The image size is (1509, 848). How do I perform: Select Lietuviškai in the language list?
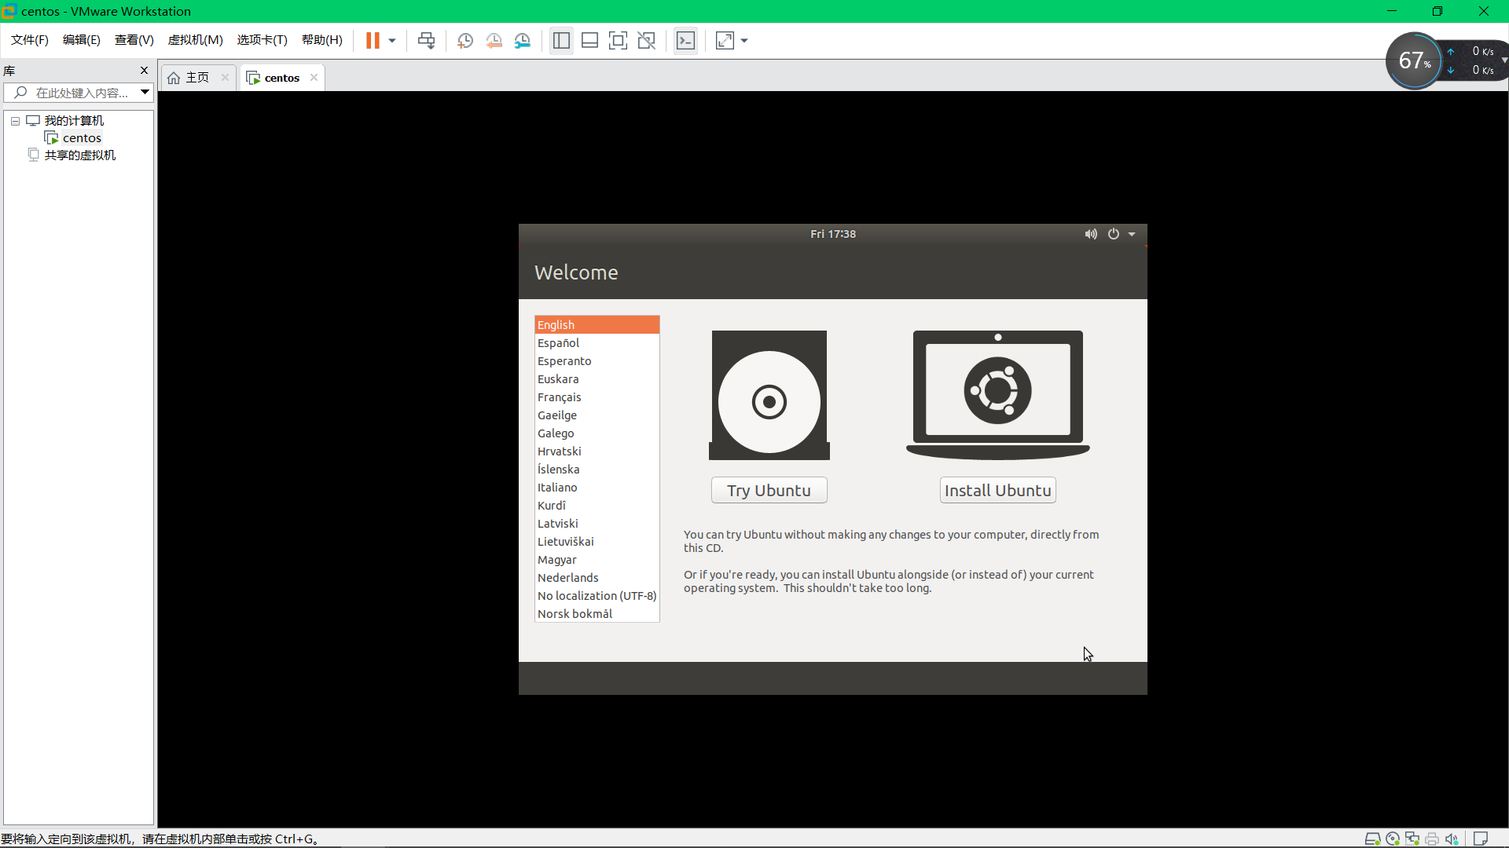[x=597, y=542]
